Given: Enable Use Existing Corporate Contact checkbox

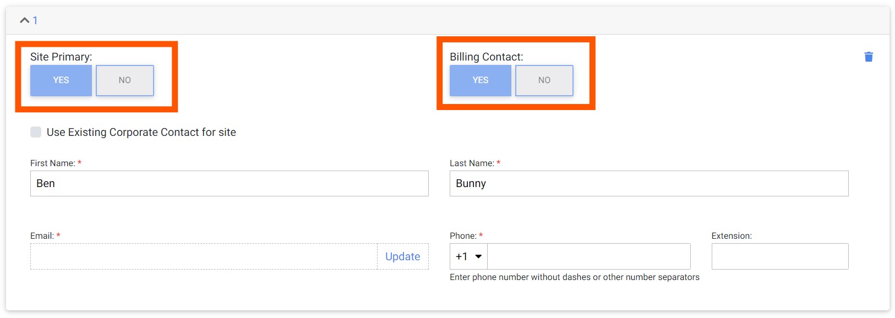Looking at the screenshot, I should (x=36, y=132).
